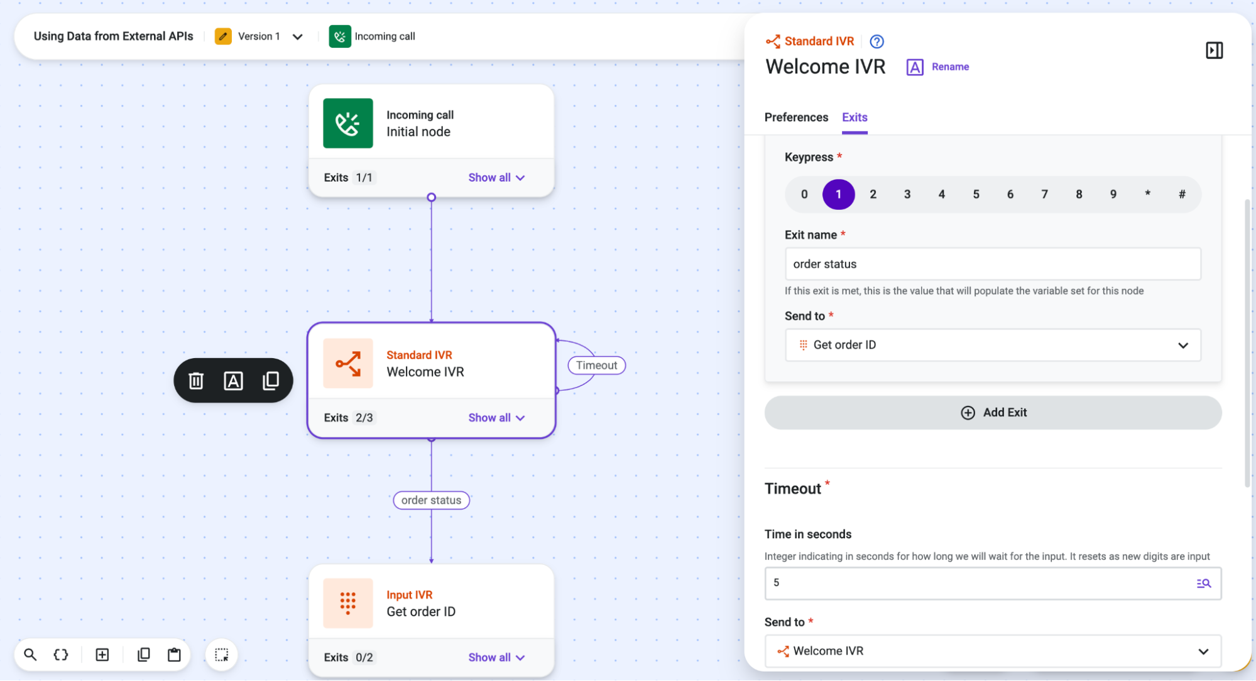Open the Timeout Send to Welcome IVR dropdown
This screenshot has width=1256, height=681.
993,651
